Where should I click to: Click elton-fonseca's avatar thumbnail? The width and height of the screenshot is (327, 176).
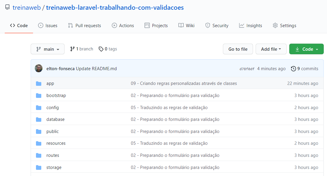click(39, 68)
